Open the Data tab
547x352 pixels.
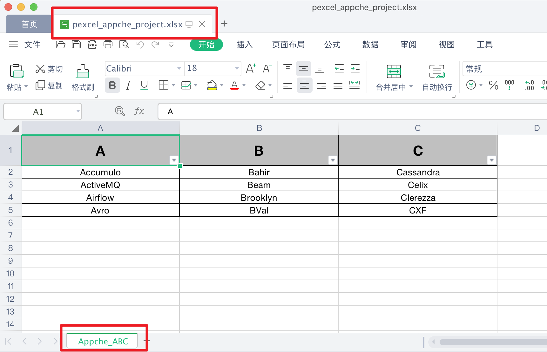tap(370, 44)
